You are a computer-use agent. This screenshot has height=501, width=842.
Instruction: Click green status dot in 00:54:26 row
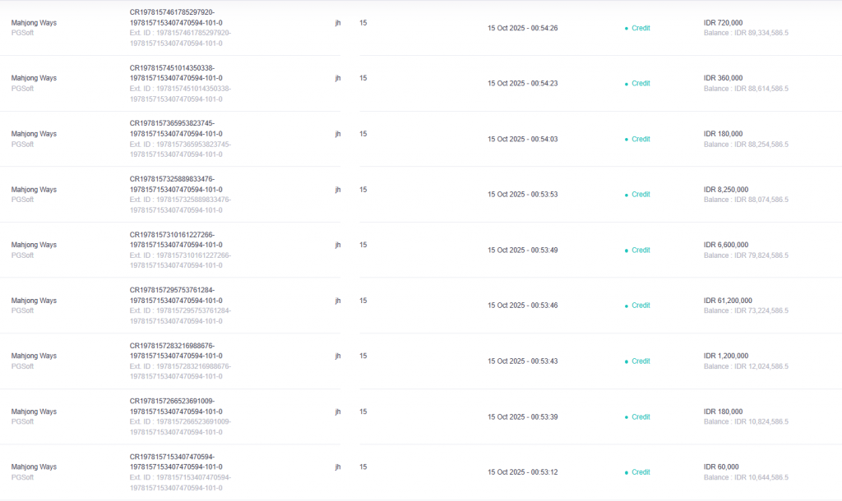click(627, 28)
